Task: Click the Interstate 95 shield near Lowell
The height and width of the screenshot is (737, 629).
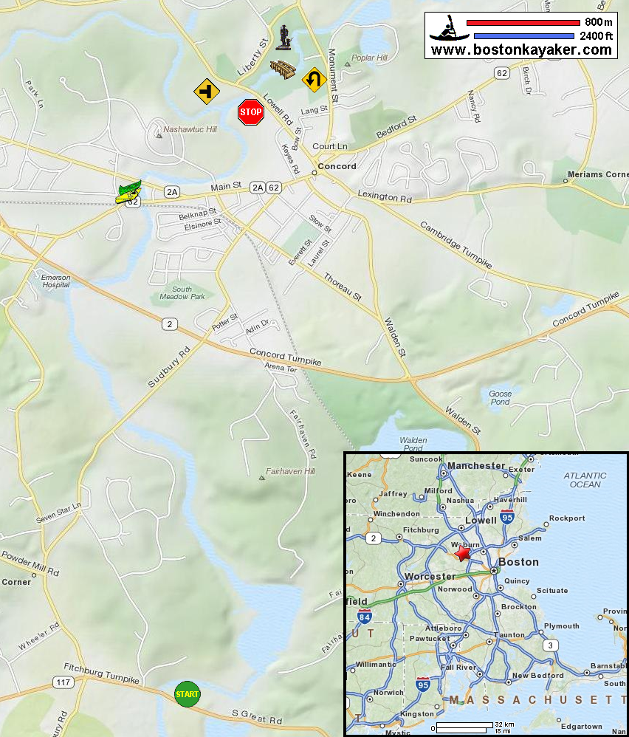Action: point(507,516)
